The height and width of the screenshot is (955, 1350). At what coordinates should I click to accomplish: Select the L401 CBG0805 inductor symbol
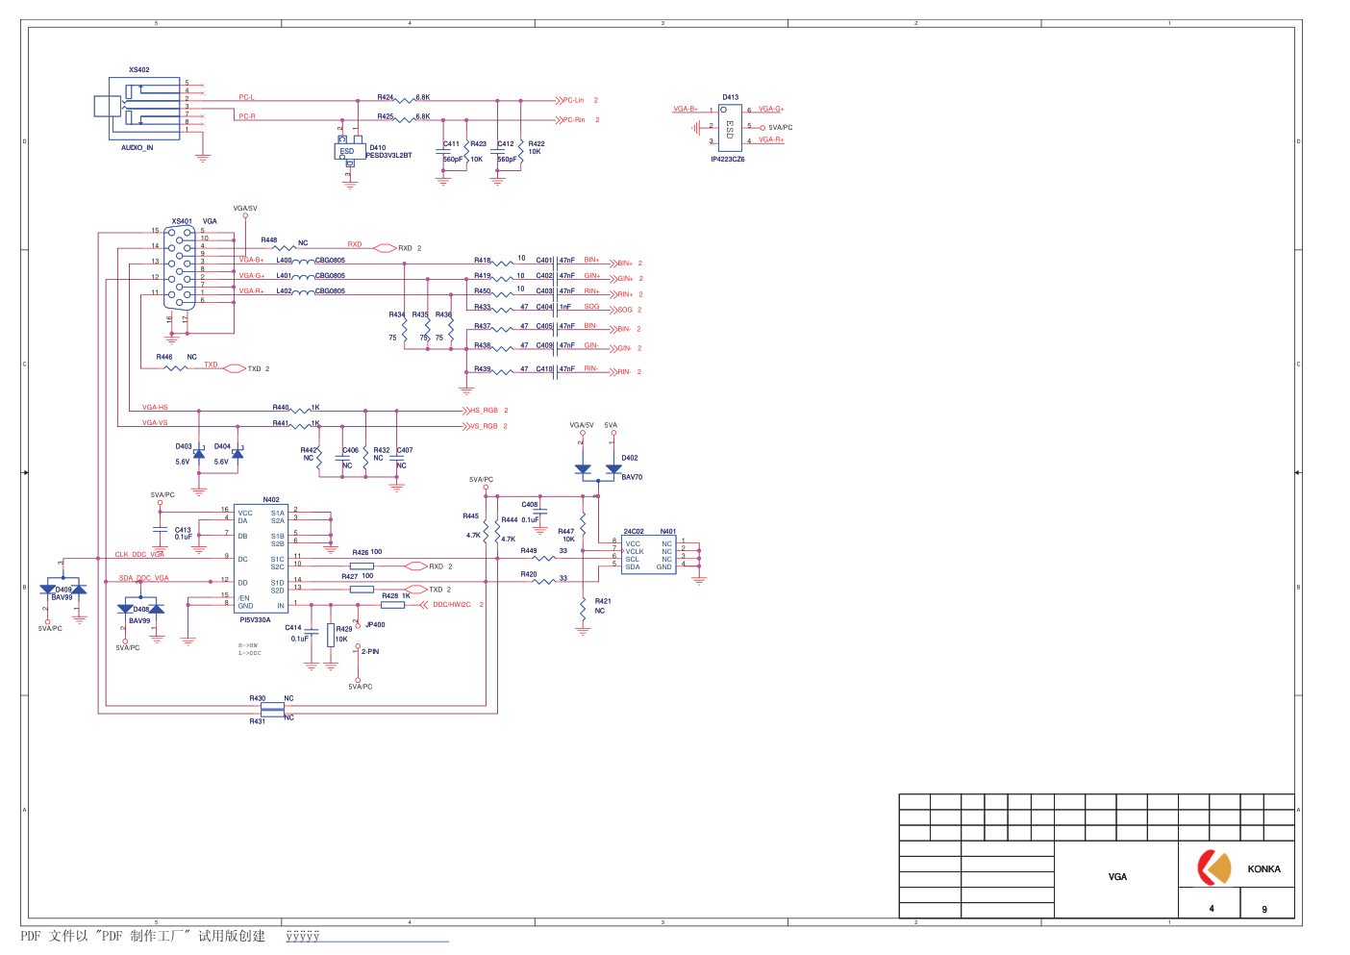point(304,276)
